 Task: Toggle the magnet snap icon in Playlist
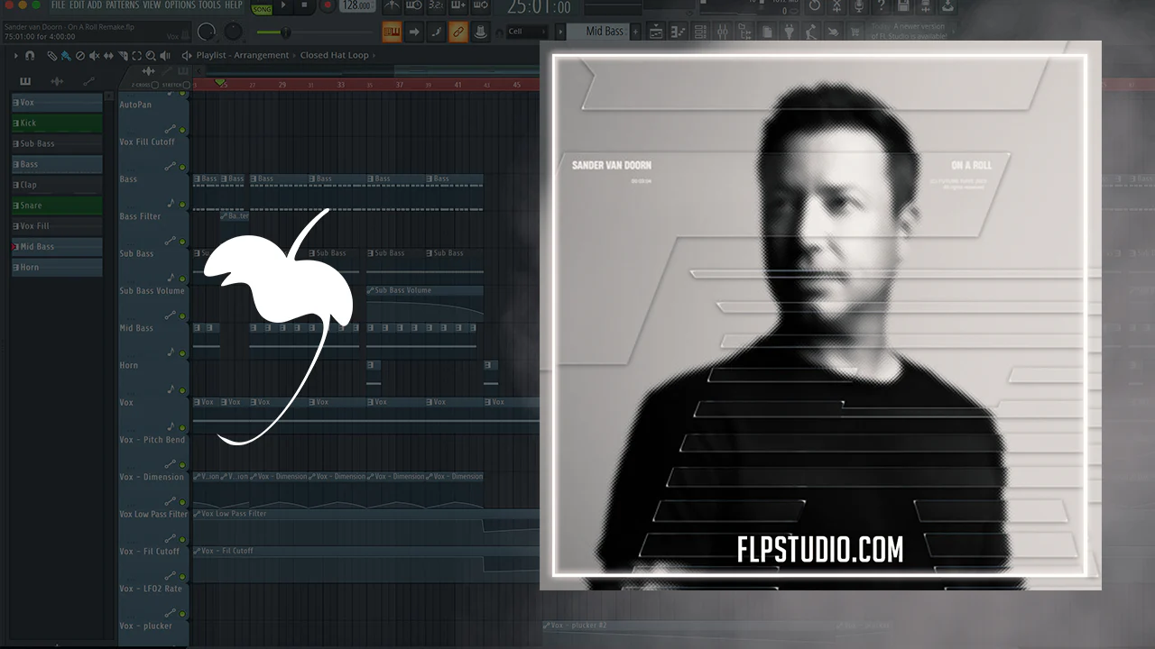[30, 56]
